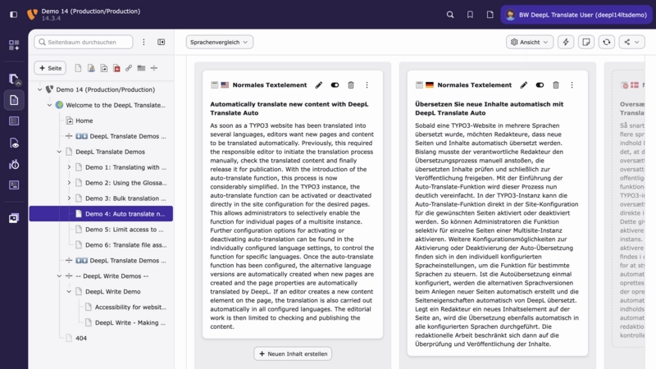Select Home page in the tree
This screenshot has width=656, height=369.
[x=84, y=121]
